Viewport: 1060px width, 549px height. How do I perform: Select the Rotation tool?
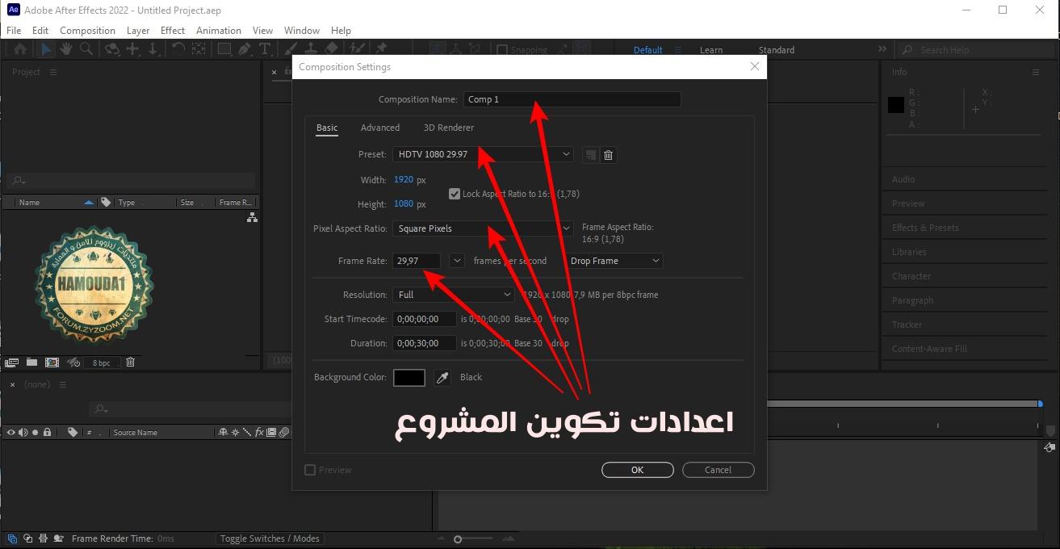click(x=178, y=49)
